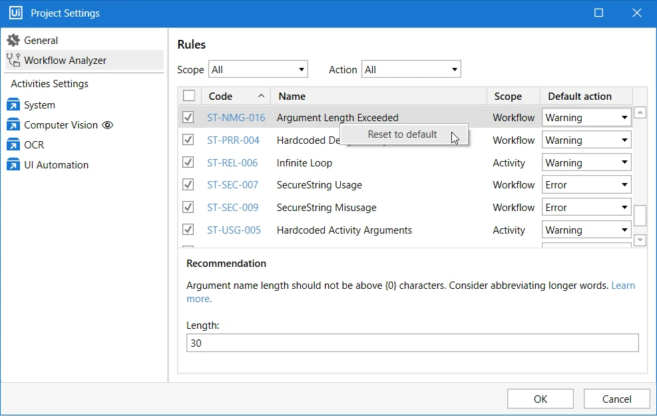The image size is (657, 416).
Task: Click the General gear icon
Action: tap(13, 40)
